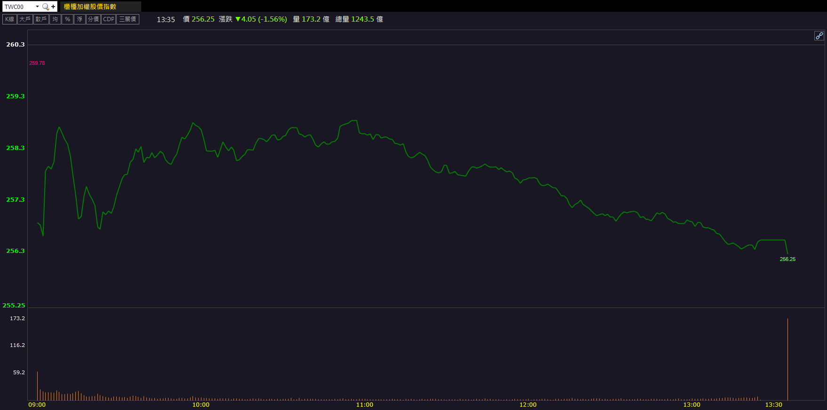The height and width of the screenshot is (410, 827).
Task: Toggle the 大戶 indicator button
Action: (x=25, y=19)
